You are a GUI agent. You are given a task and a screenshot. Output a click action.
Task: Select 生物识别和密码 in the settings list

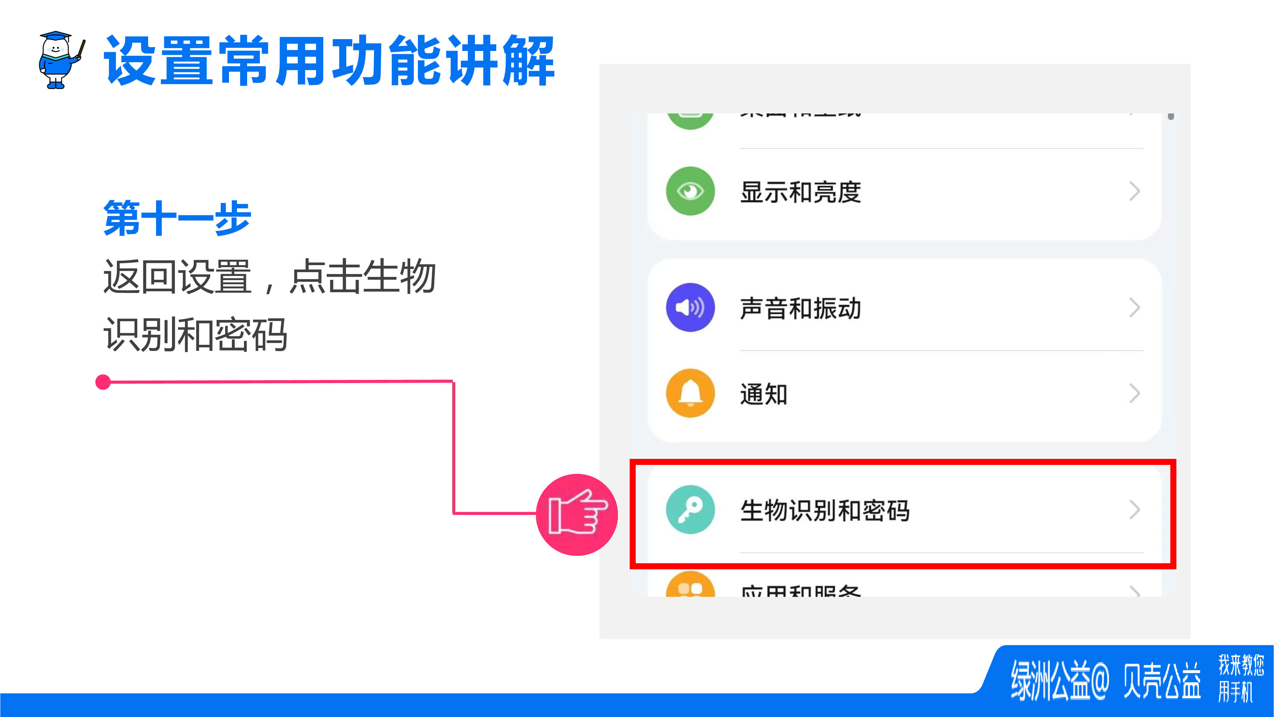coord(904,510)
